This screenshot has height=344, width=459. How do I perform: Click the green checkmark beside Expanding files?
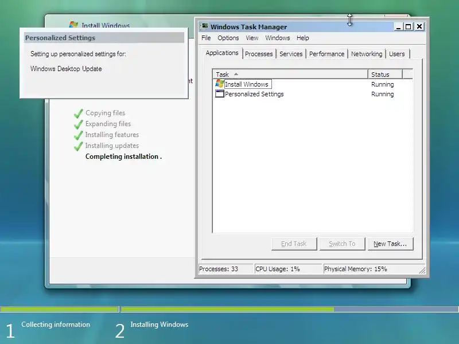[79, 124]
